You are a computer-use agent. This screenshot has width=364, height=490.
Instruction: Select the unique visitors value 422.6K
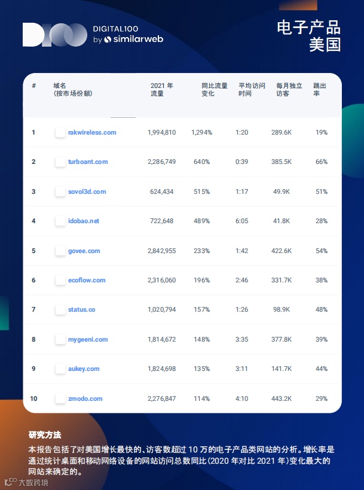[282, 251]
